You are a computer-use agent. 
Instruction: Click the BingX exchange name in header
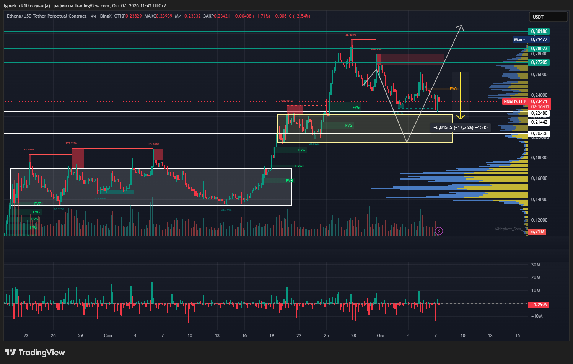(x=106, y=16)
